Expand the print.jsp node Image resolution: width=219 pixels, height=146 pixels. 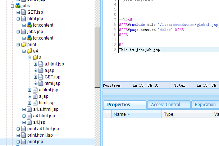tap(18, 142)
